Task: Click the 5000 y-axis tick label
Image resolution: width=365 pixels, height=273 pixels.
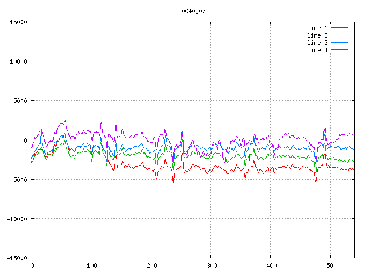Action: tap(20, 101)
